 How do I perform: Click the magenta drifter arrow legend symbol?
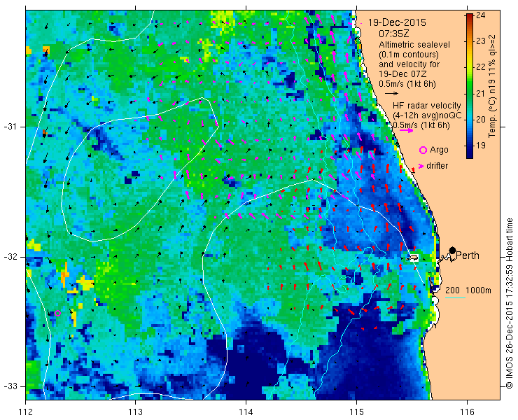coord(421,166)
